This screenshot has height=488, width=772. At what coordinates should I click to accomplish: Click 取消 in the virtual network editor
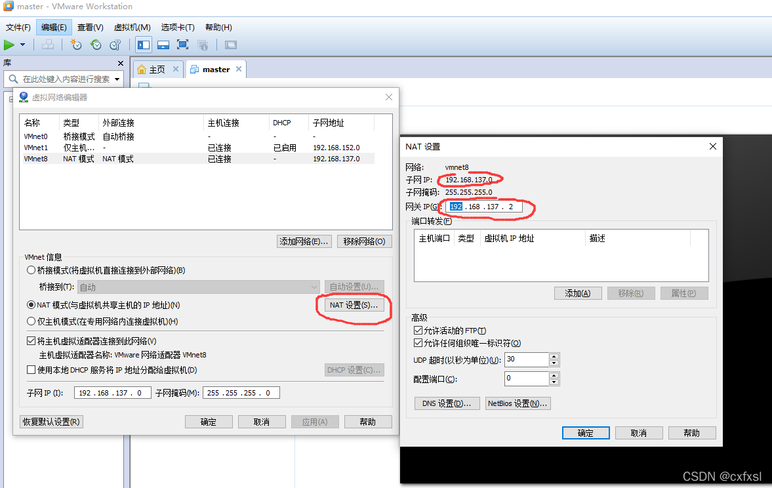coord(262,422)
